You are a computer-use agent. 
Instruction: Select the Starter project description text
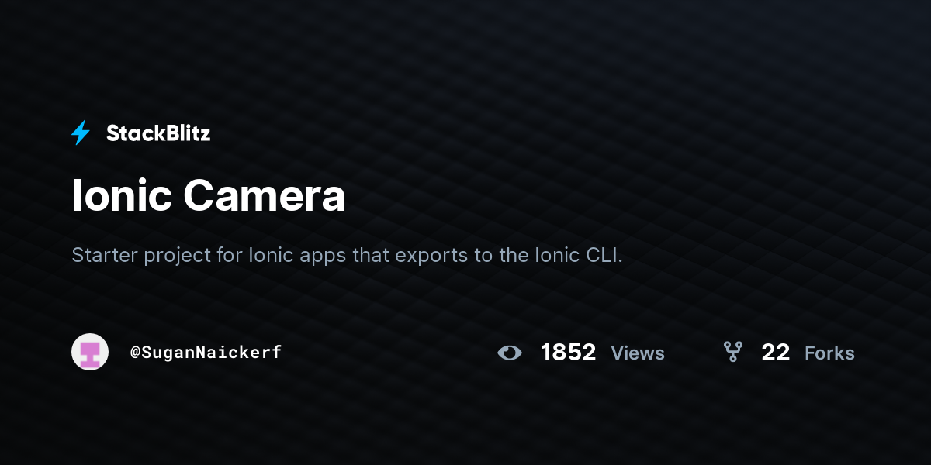pos(348,256)
